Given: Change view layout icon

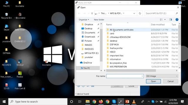Looking at the screenshot, I should tap(161, 20).
